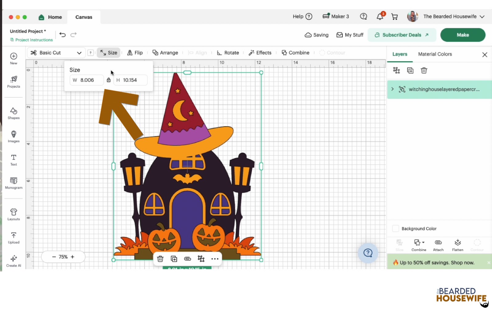
Task: Open the New project tool
Action: (x=14, y=58)
